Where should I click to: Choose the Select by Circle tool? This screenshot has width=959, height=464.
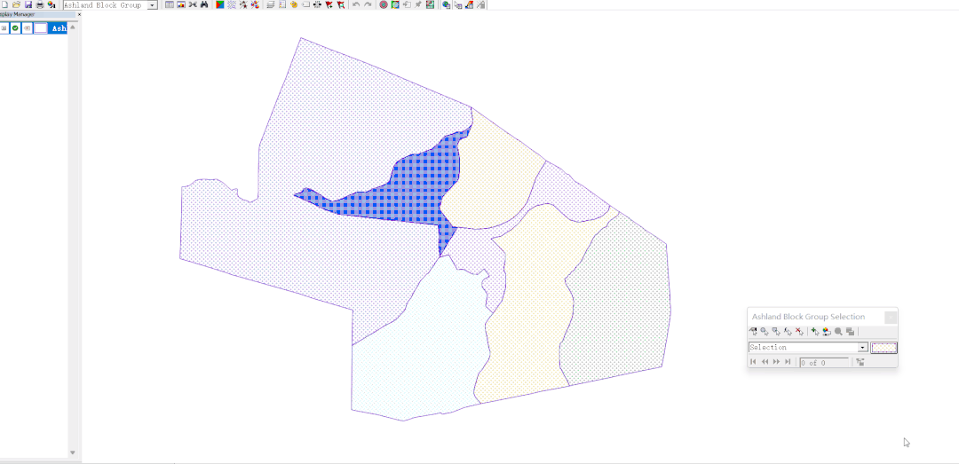(765, 331)
